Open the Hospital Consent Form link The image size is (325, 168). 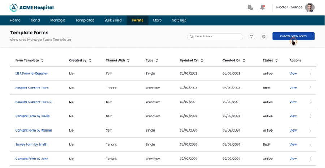(x=32, y=88)
